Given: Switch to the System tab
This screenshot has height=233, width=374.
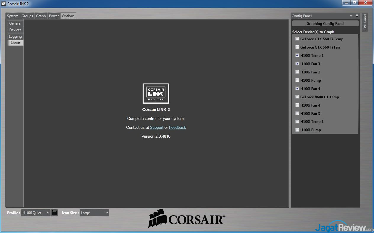Looking at the screenshot, I should tap(13, 16).
